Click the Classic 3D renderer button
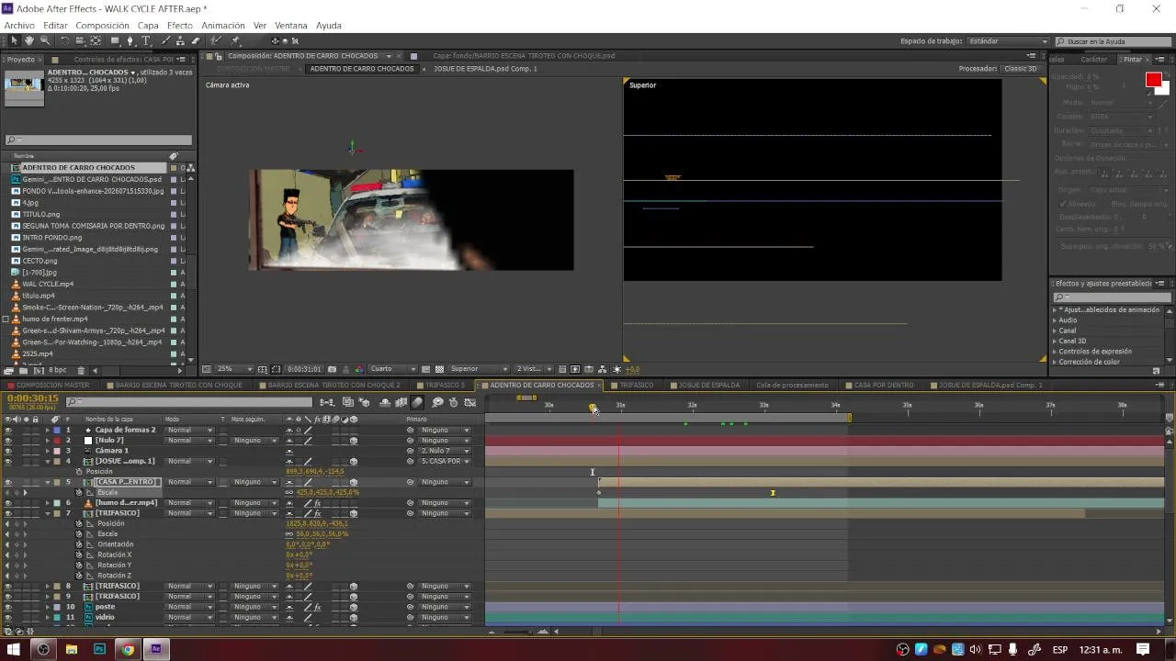Image resolution: width=1176 pixels, height=661 pixels. 1021,69
